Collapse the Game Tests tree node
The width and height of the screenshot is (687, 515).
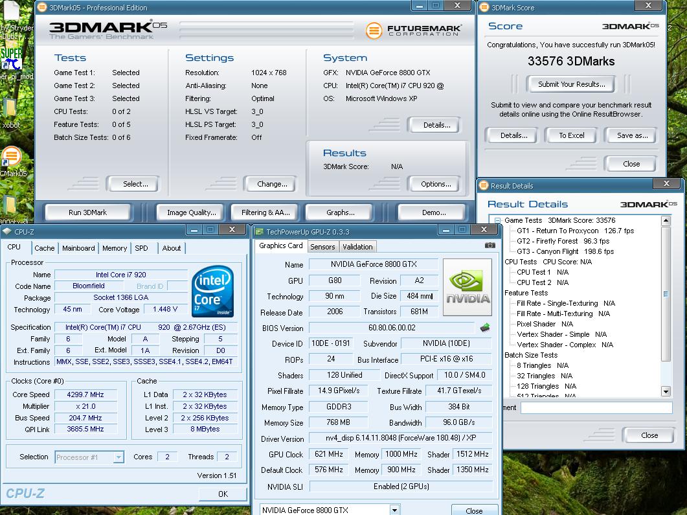pos(497,220)
